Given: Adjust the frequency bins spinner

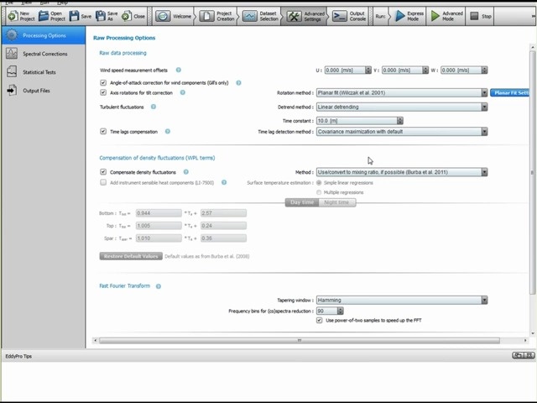Looking at the screenshot, I should [340, 311].
